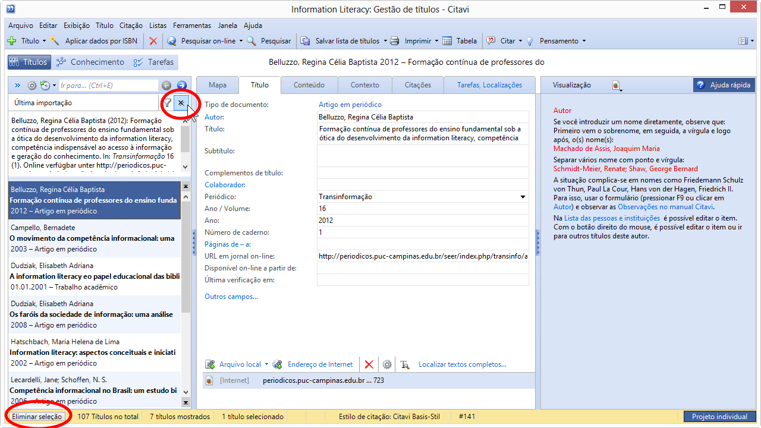Click the Pesquisar on-line globe icon
This screenshot has width=761, height=428.
pos(172,41)
